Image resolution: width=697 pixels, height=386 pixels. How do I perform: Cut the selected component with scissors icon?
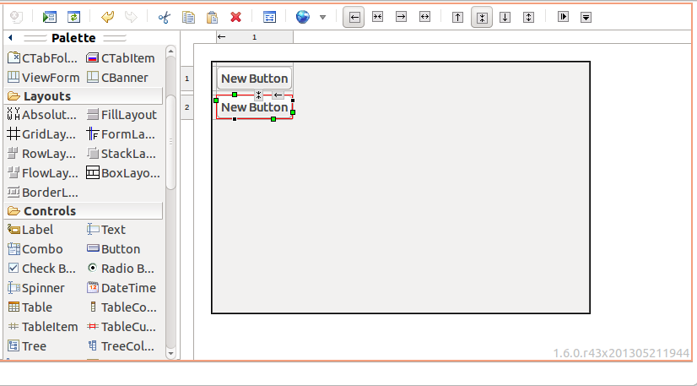click(x=165, y=18)
